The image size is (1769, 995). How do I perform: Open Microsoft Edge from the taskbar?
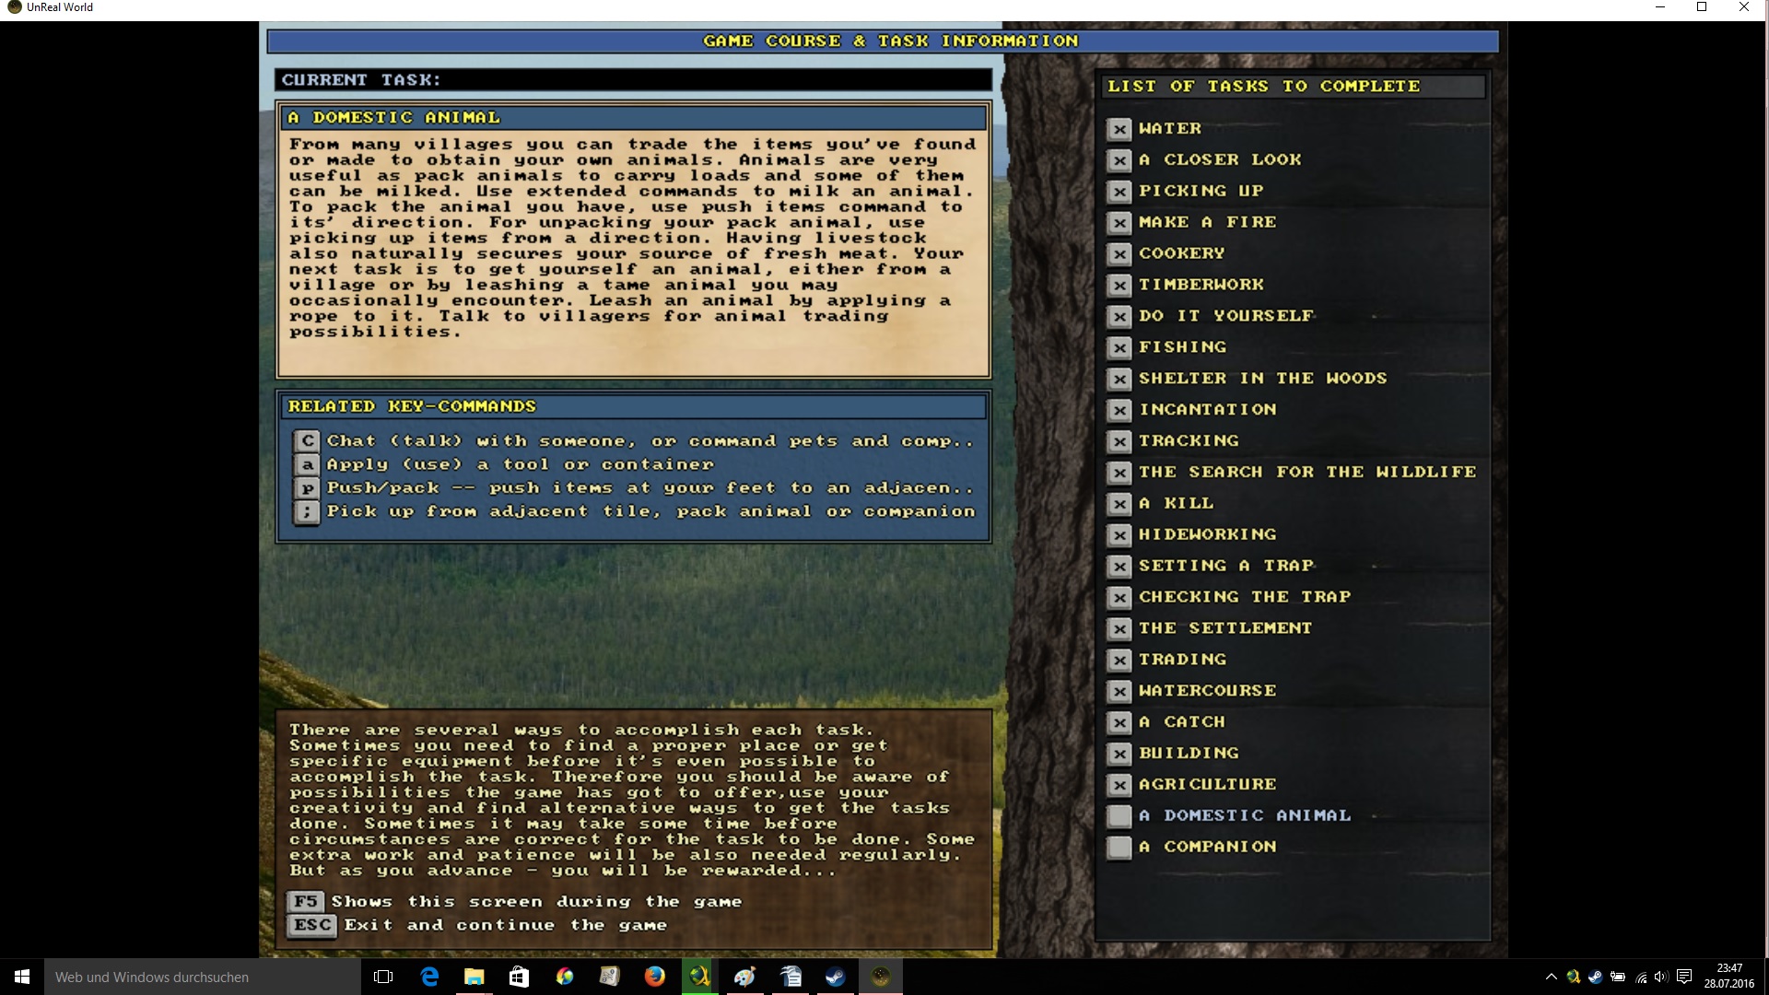coord(429,977)
